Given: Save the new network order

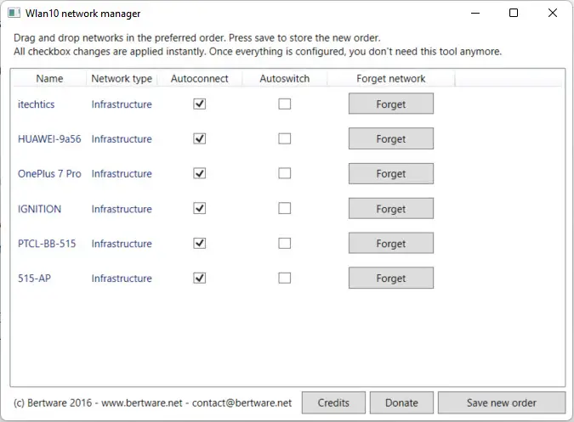Looking at the screenshot, I should (x=502, y=402).
